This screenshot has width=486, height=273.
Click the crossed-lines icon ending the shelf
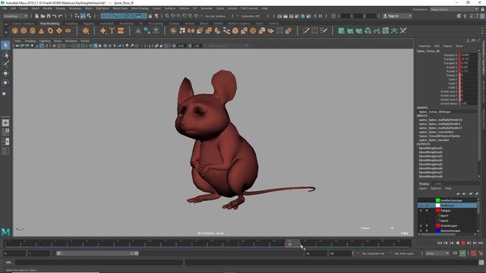(x=403, y=30)
